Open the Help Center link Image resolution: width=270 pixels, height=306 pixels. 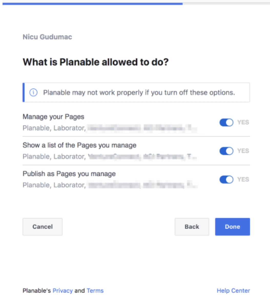[x=233, y=291]
